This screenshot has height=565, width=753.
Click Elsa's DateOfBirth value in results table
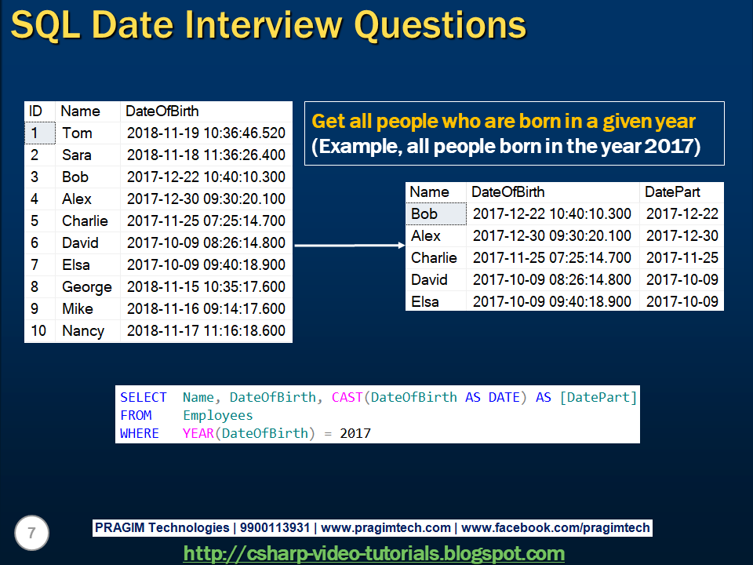coord(553,301)
